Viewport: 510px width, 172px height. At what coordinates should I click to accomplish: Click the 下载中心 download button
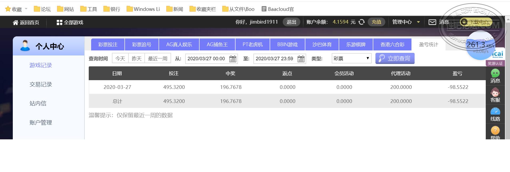coord(476,22)
